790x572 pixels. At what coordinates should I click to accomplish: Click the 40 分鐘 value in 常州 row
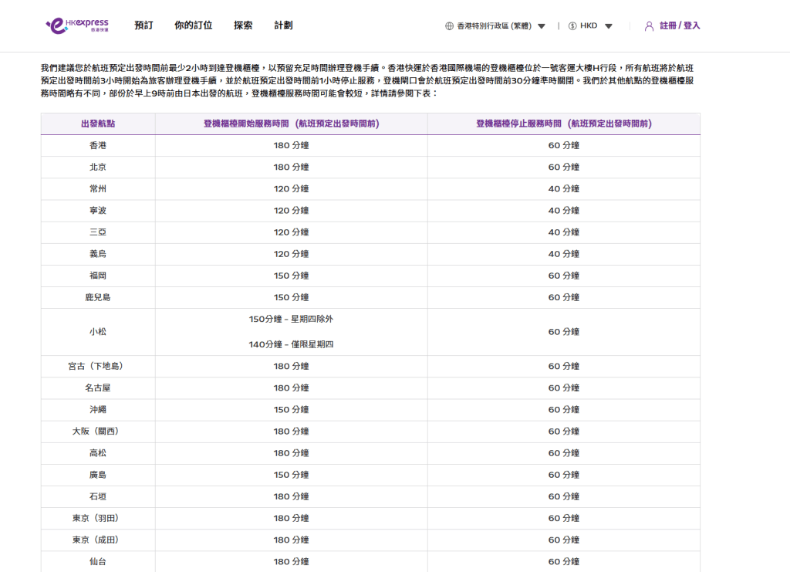tap(564, 188)
